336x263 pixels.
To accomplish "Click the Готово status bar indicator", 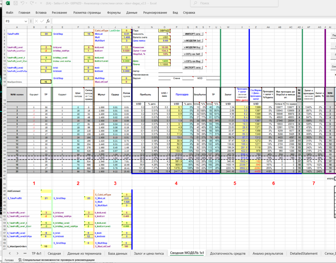I will (9, 260).
